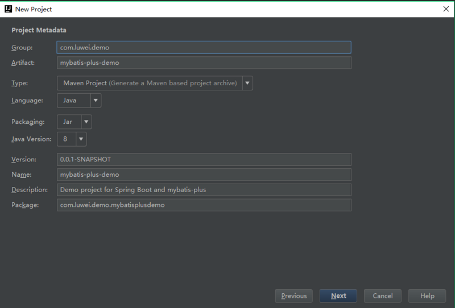This screenshot has height=308, width=455.
Task: Close the New Project dialog
Action: pos(445,9)
